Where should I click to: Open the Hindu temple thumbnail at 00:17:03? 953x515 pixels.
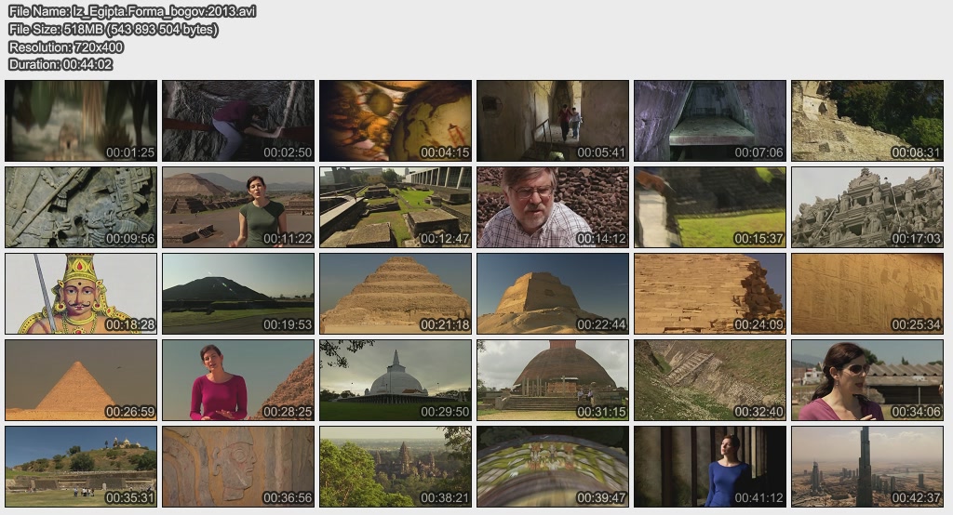click(x=867, y=207)
